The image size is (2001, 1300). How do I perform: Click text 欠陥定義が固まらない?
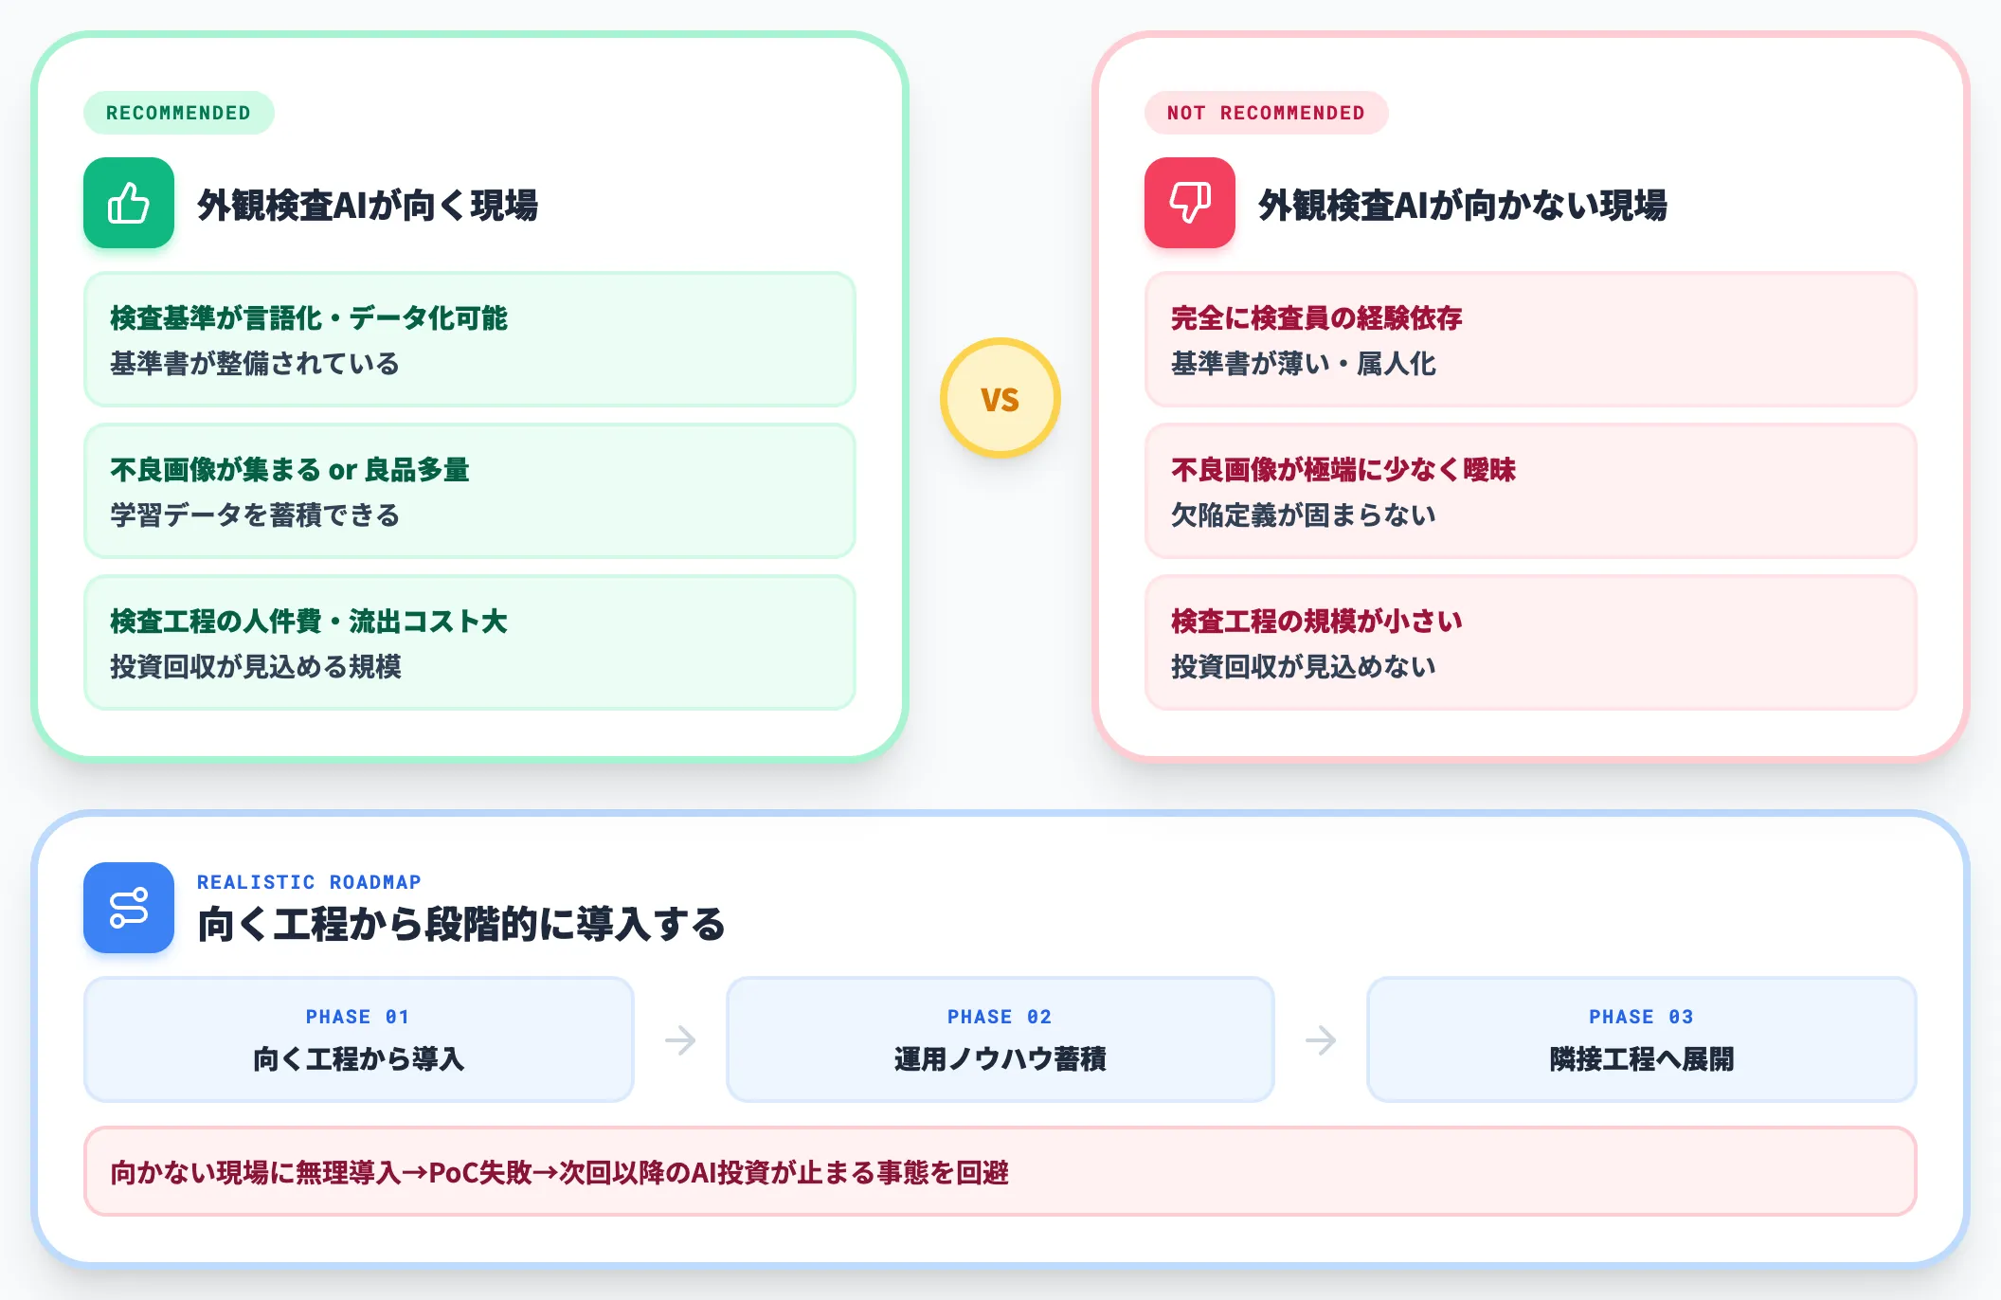tap(1304, 515)
